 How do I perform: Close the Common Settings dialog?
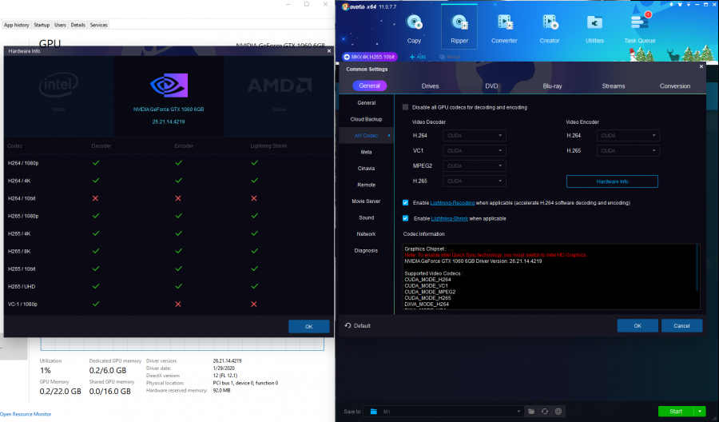[x=701, y=66]
